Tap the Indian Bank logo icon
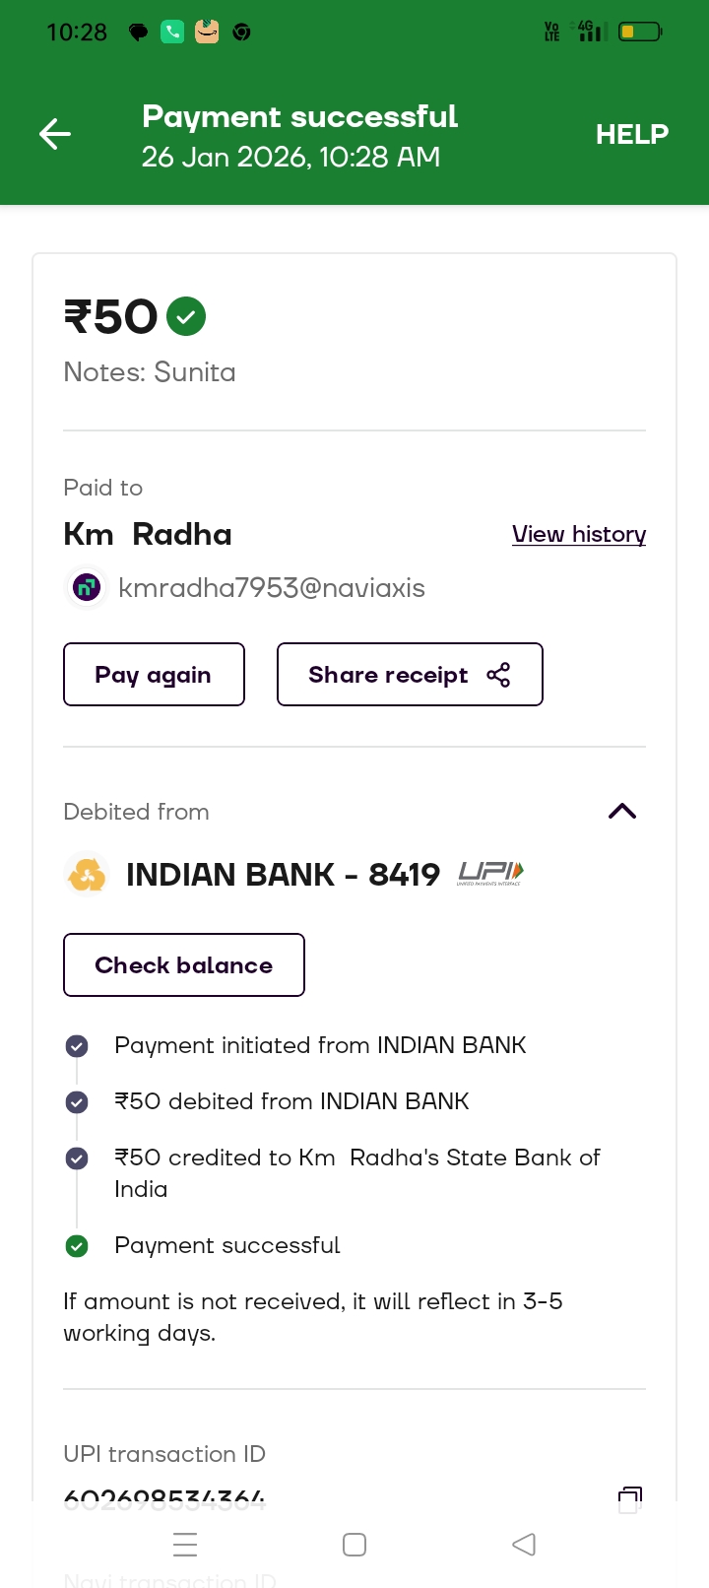709x1588 pixels. (87, 875)
